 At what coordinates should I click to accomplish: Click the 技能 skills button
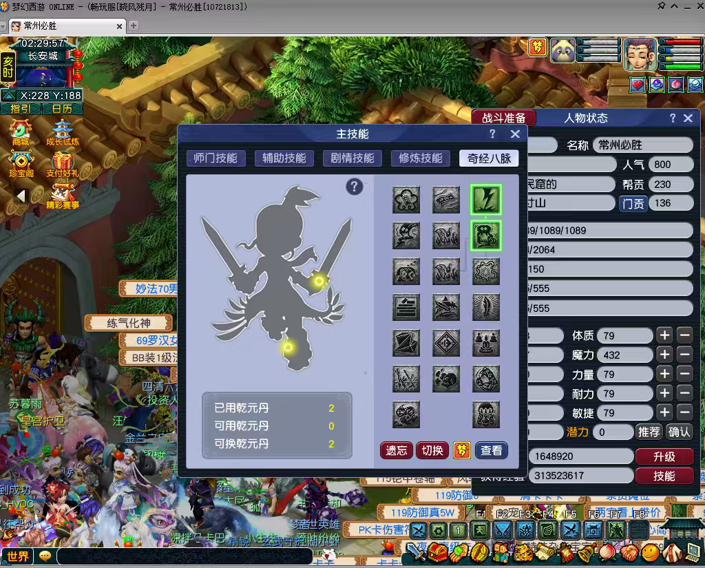click(x=664, y=476)
